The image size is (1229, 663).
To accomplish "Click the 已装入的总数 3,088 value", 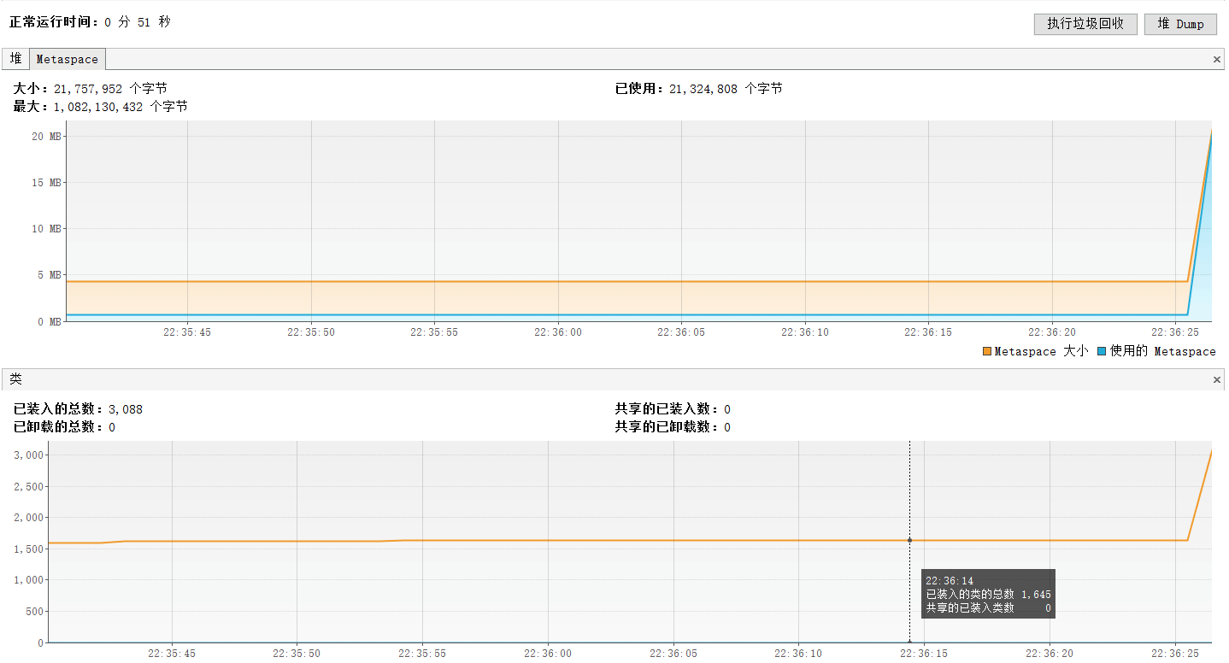I will 78,409.
